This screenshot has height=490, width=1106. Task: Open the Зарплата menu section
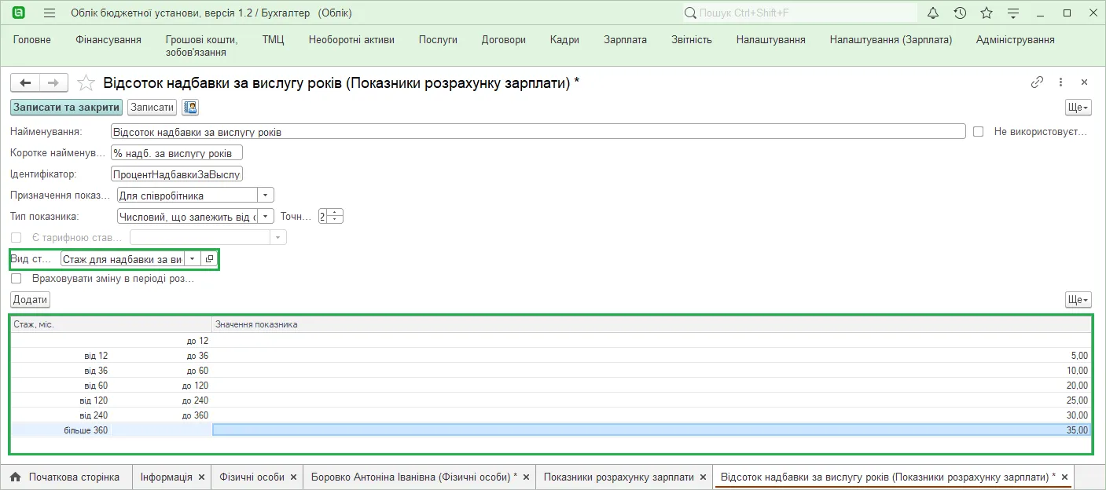[x=625, y=39]
